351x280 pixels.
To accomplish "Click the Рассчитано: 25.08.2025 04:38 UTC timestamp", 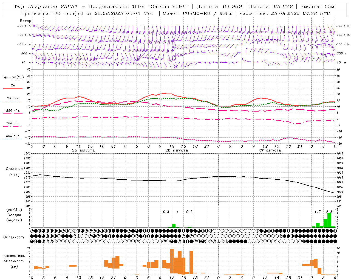I will tap(285, 13).
